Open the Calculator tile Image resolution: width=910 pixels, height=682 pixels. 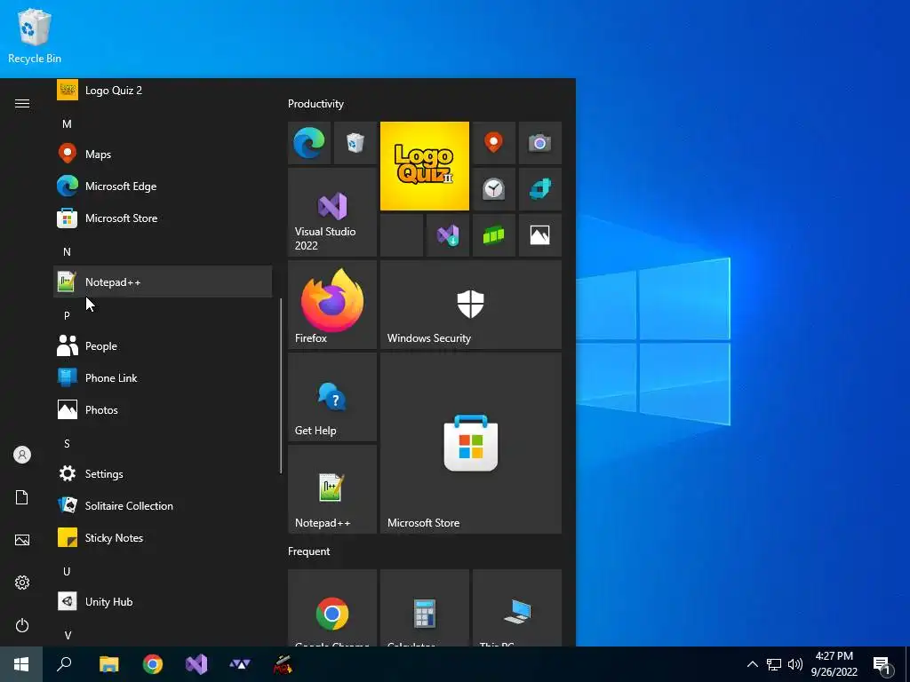tap(425, 607)
